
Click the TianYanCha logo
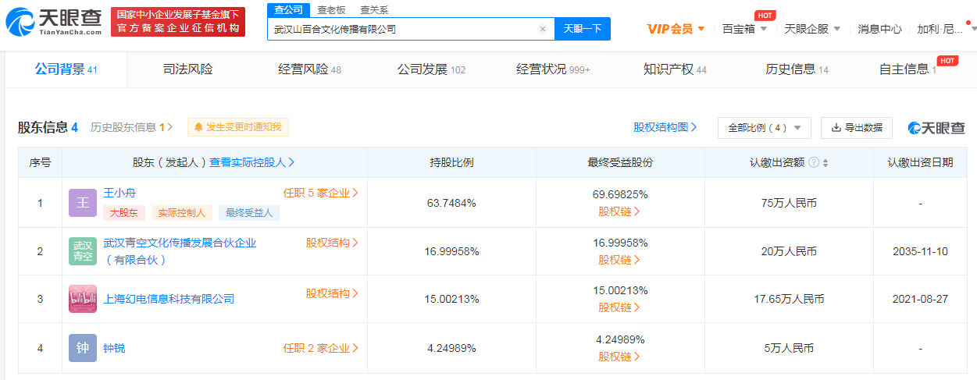(x=54, y=22)
